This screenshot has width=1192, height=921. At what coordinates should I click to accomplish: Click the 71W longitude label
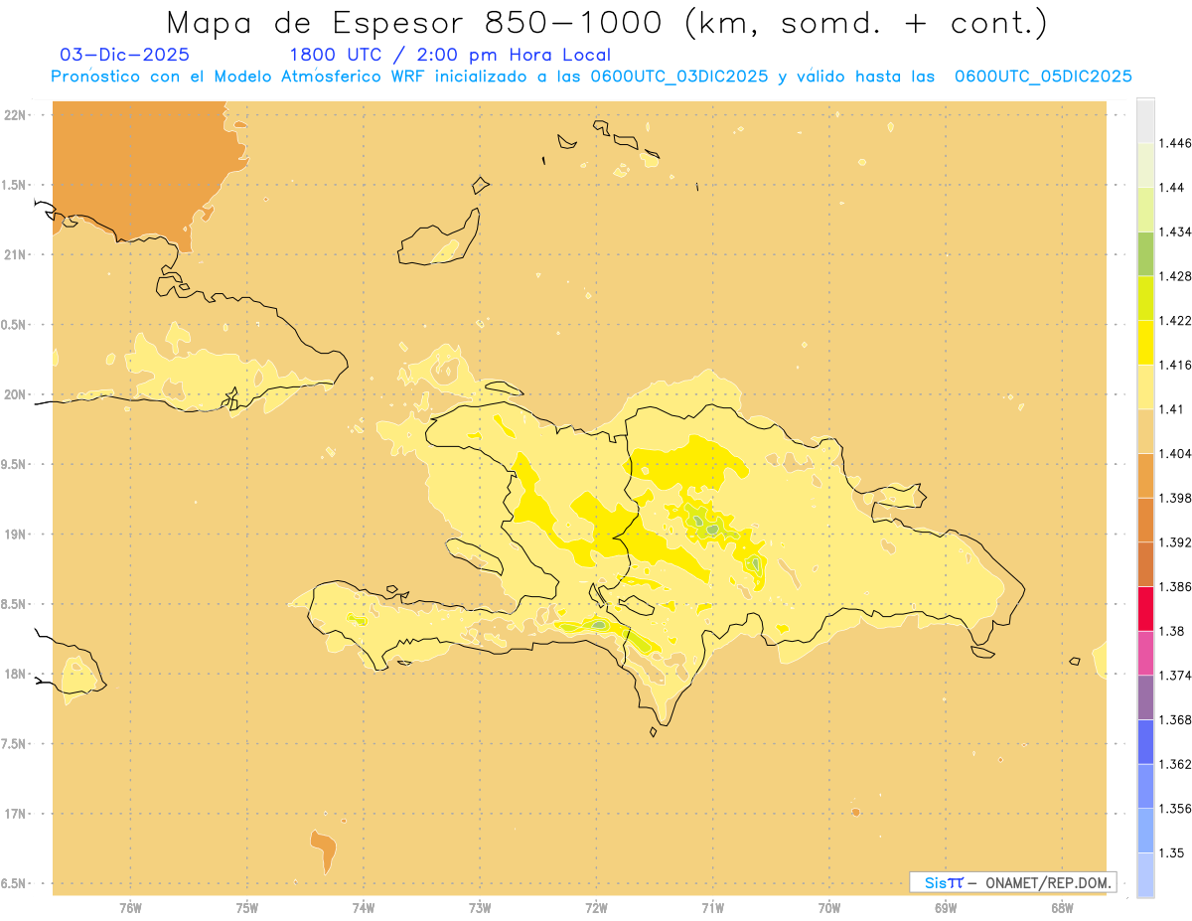[x=712, y=907]
